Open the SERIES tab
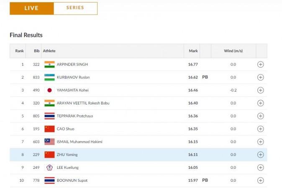The image size is (282, 188). coord(75,8)
